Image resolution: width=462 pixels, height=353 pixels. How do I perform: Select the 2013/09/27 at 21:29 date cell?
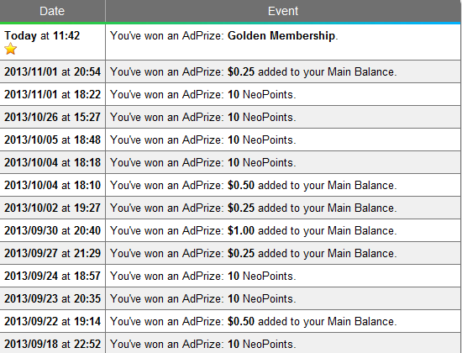click(x=52, y=253)
